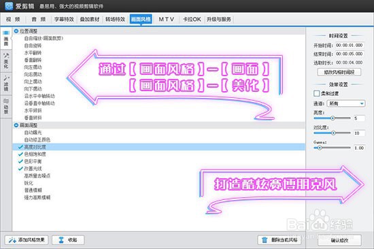
Task: Uncheck the 色相饱和度 checkmark
Action: coord(20,154)
